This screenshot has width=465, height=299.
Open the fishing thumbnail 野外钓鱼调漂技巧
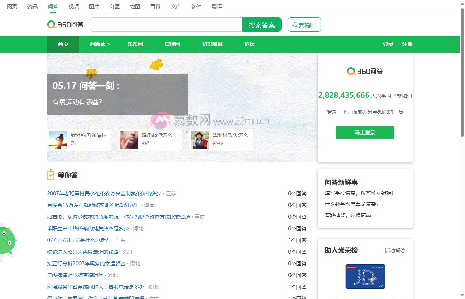pyautogui.click(x=58, y=140)
